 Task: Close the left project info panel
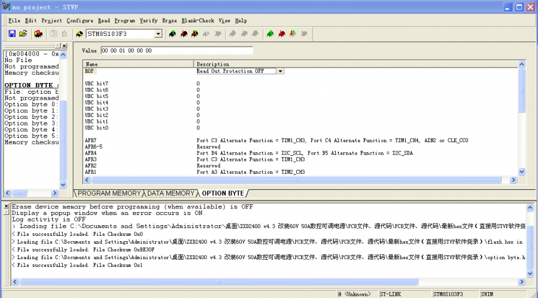(65, 46)
